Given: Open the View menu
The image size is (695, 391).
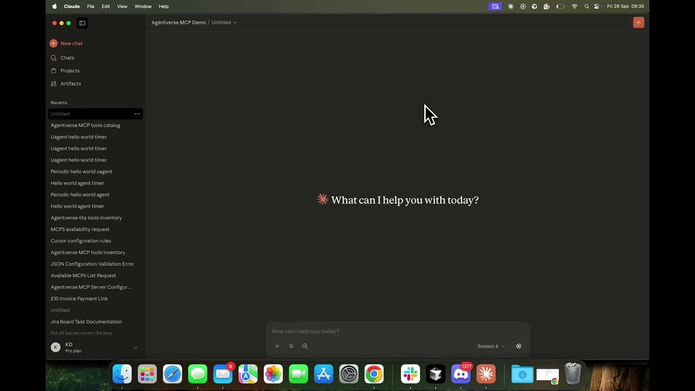Looking at the screenshot, I should (122, 7).
